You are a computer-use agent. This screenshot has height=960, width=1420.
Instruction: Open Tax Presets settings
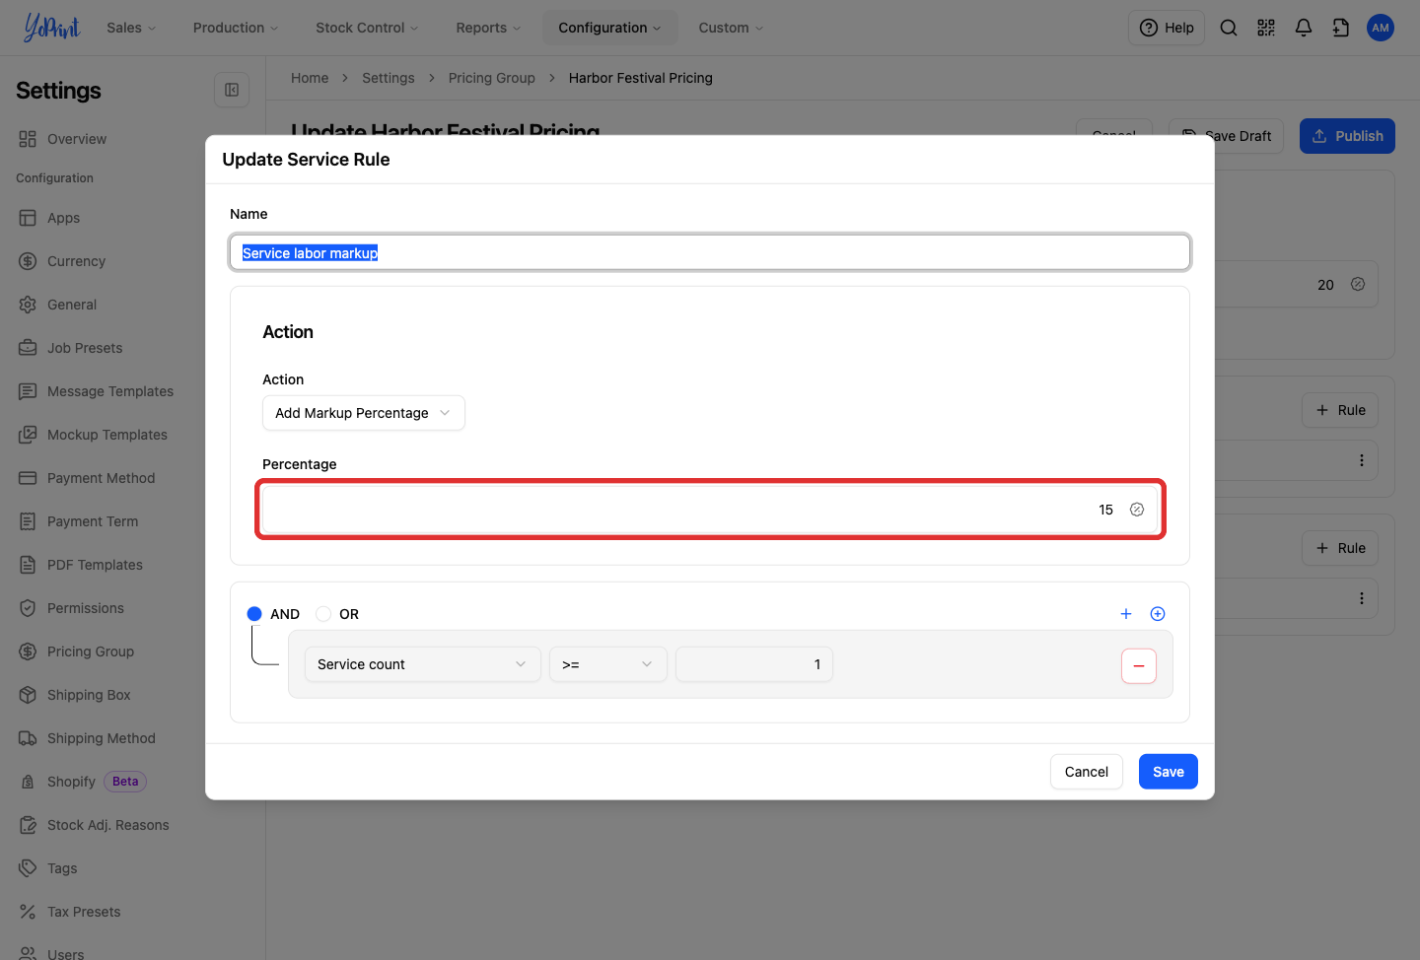click(84, 912)
